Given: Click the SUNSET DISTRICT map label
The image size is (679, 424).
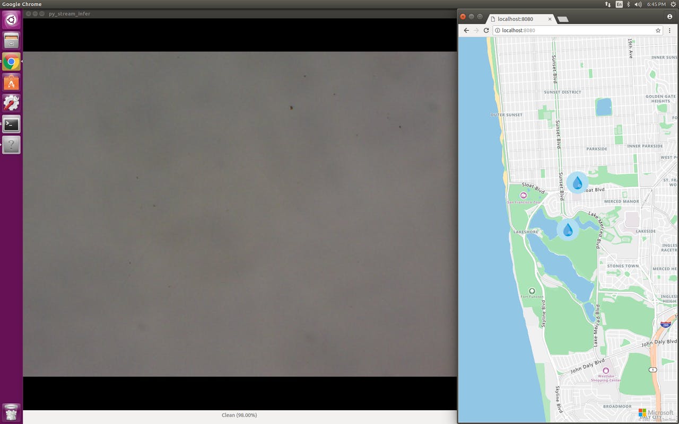Looking at the screenshot, I should (563, 92).
